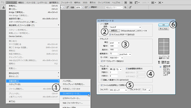Enable the airbrush mode icon beside flow

click(86, 7)
